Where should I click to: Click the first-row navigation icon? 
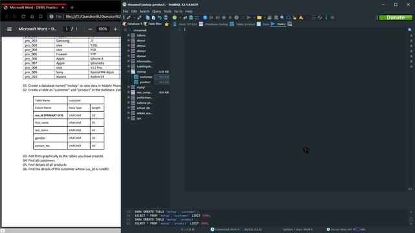click(211, 17)
